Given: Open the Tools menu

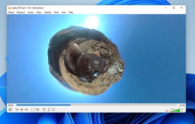Looking at the screenshot, I should click(x=56, y=12).
